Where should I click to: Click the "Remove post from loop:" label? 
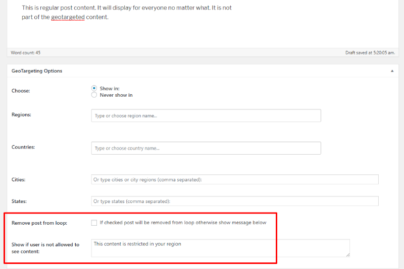click(39, 223)
